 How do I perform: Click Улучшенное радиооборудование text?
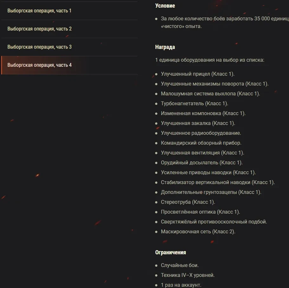click(201, 133)
